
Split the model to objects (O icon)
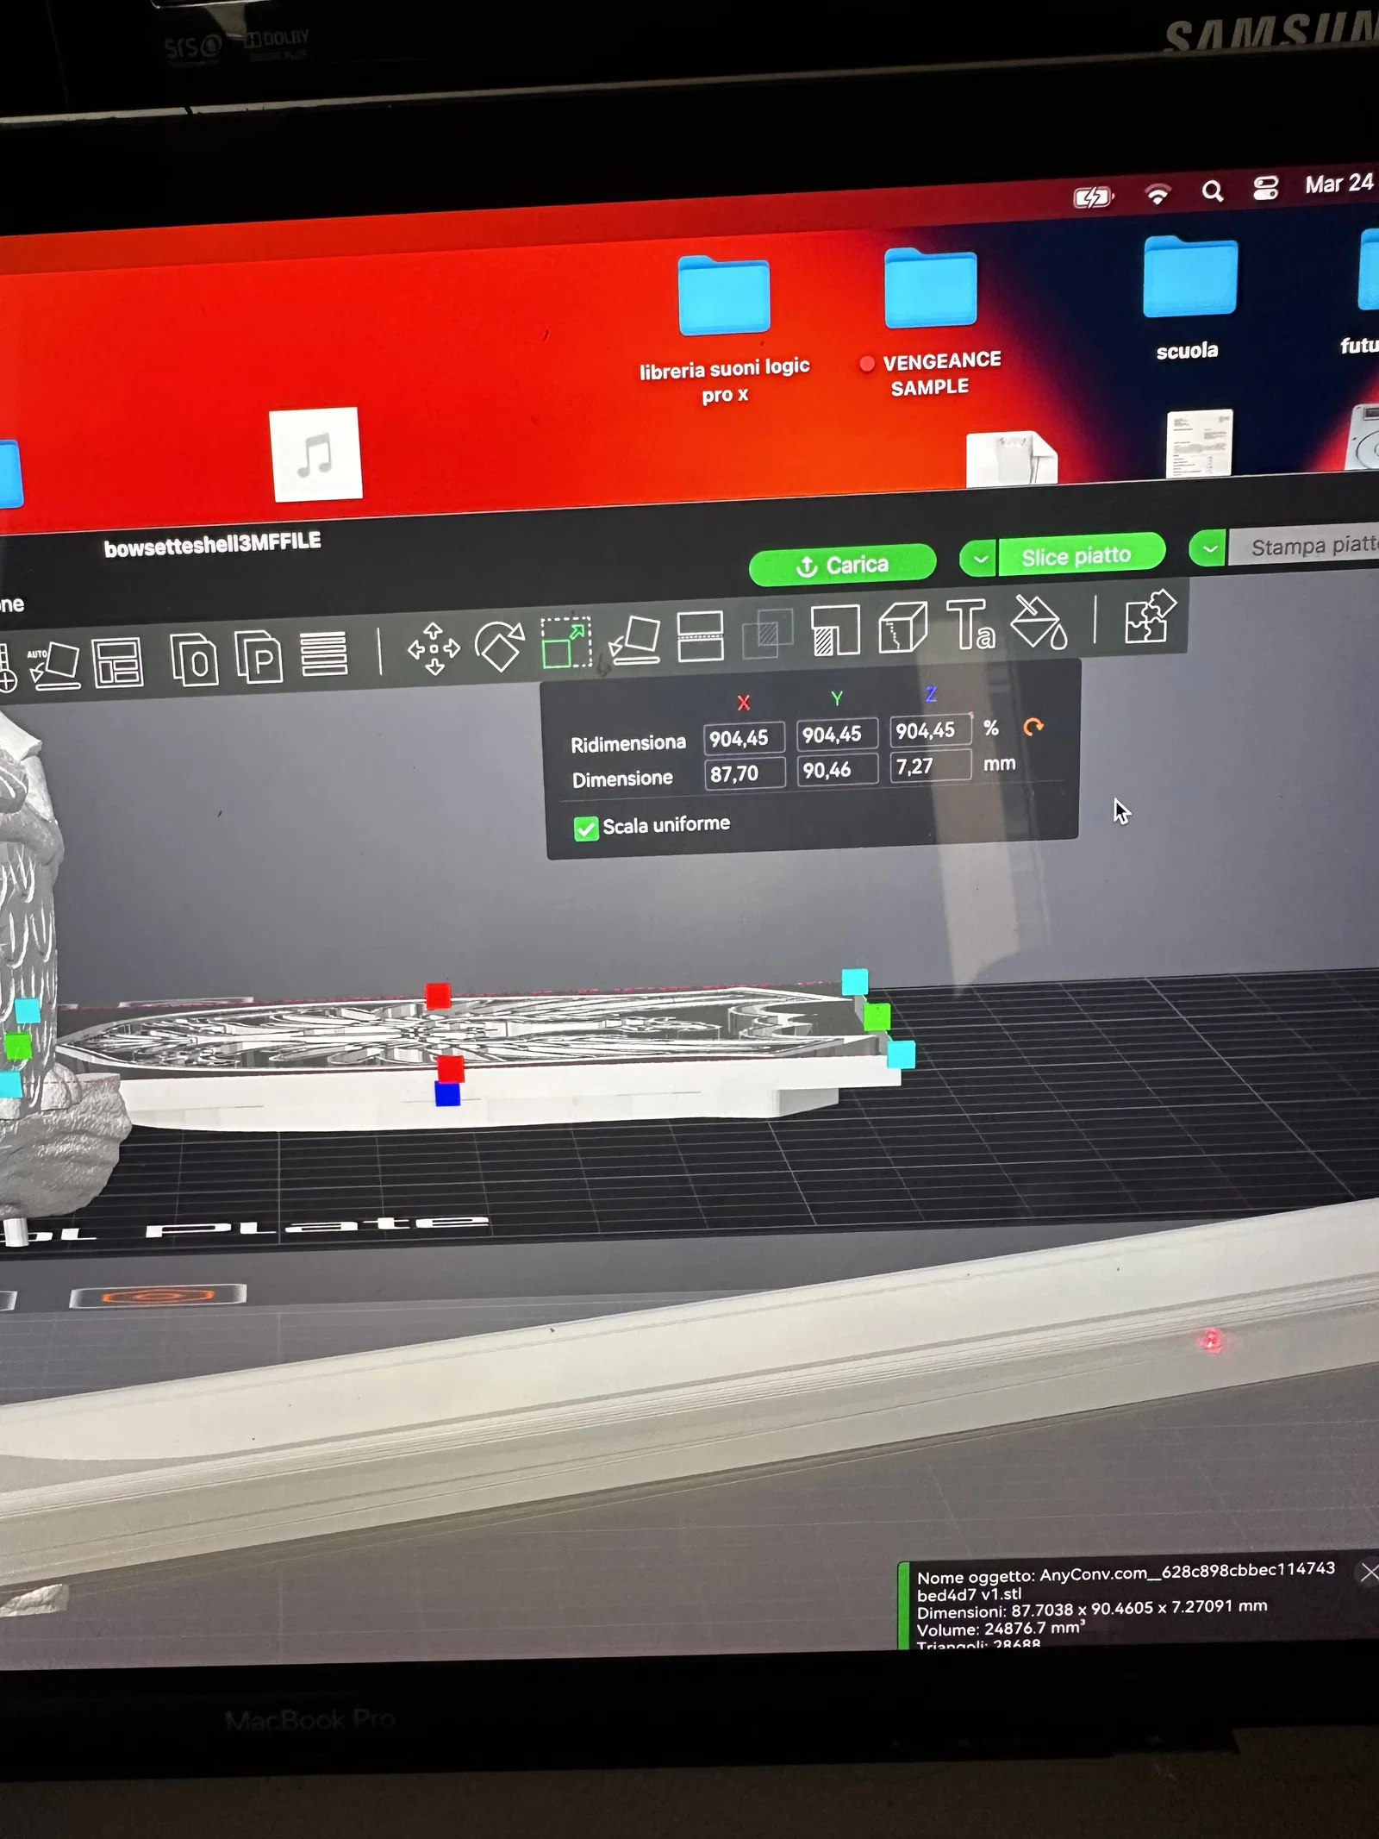[194, 660]
